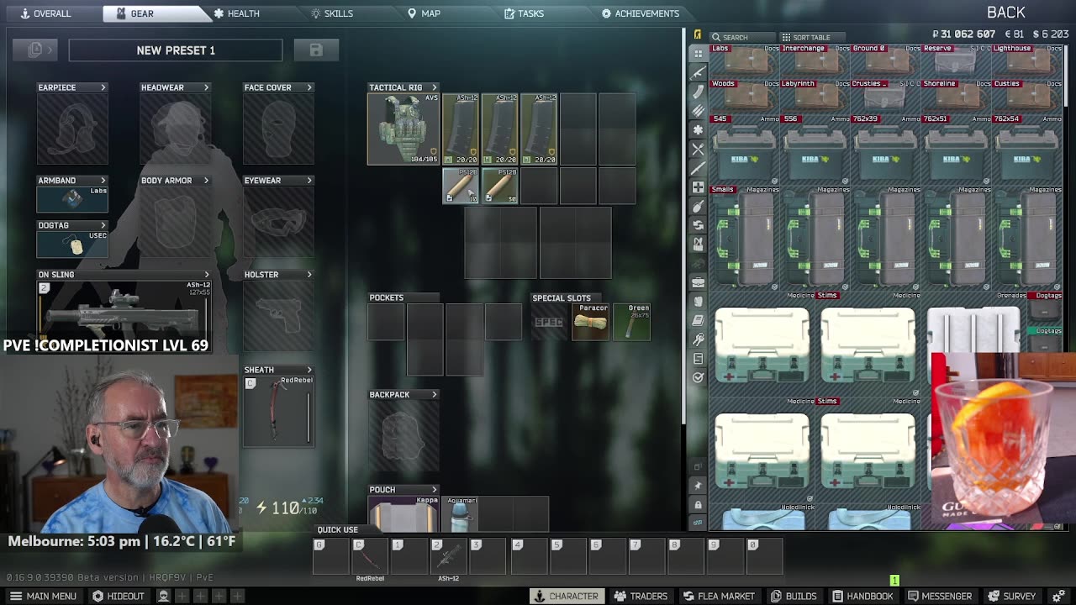Go to the Hideout
The image size is (1076, 605).
(119, 596)
